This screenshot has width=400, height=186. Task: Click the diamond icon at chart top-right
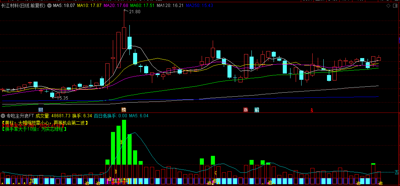point(389,6)
